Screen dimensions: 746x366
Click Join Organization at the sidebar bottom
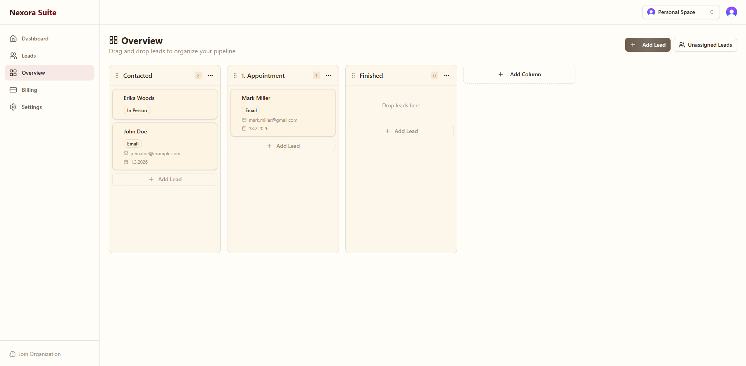coord(35,354)
